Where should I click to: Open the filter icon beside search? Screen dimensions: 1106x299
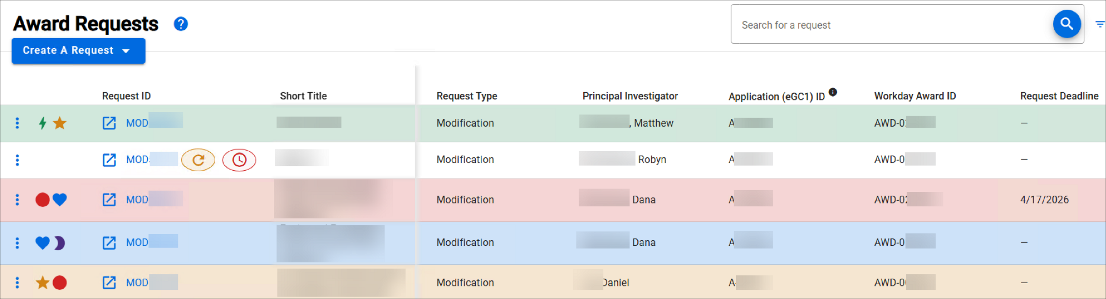(1100, 24)
